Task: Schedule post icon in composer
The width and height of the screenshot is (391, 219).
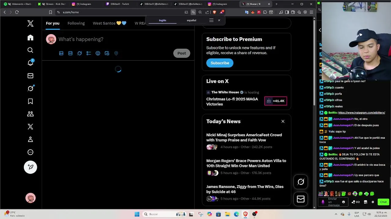Action: click(x=107, y=53)
